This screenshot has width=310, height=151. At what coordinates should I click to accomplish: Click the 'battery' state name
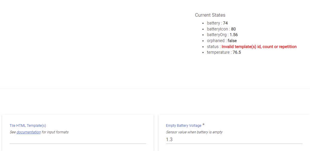(x=213, y=23)
